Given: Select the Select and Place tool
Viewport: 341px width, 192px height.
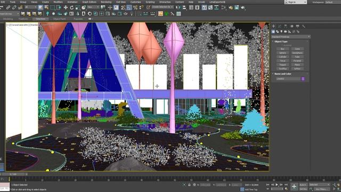Looking at the screenshot, I should [84, 7].
